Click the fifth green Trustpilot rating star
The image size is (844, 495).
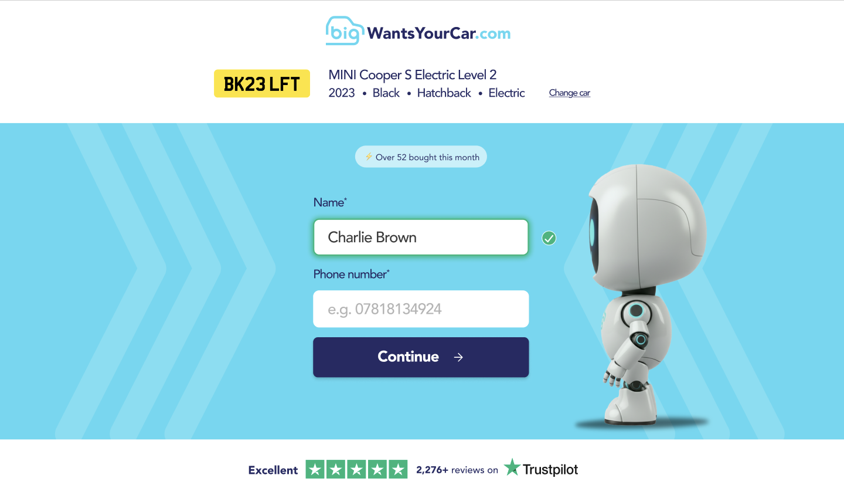[x=399, y=469]
